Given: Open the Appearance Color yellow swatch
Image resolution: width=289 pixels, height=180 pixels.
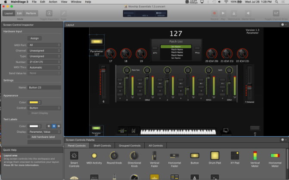Looking at the screenshot, I should tap(35, 102).
